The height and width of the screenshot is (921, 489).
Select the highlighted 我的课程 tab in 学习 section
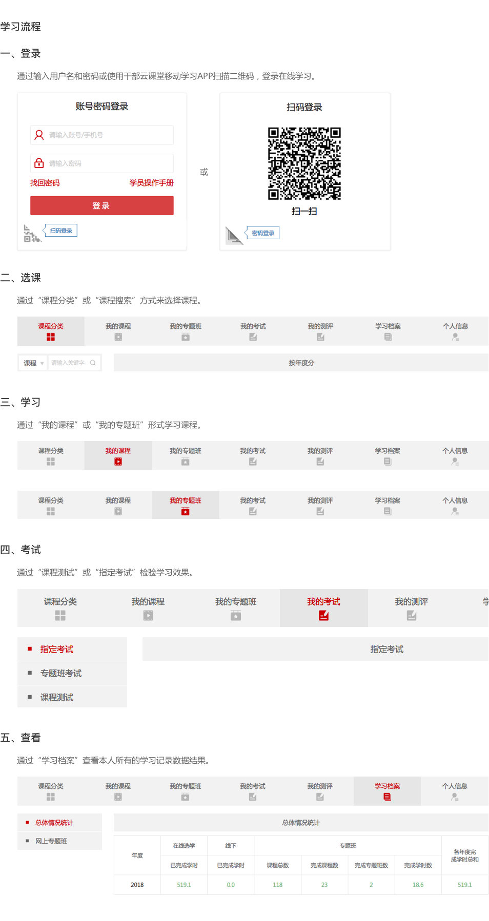(x=118, y=455)
